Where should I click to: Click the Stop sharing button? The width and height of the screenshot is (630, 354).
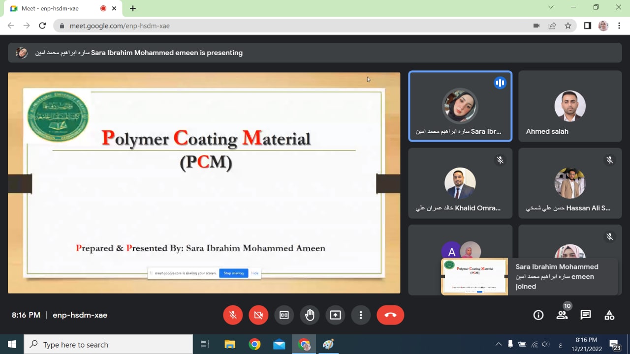pos(233,273)
